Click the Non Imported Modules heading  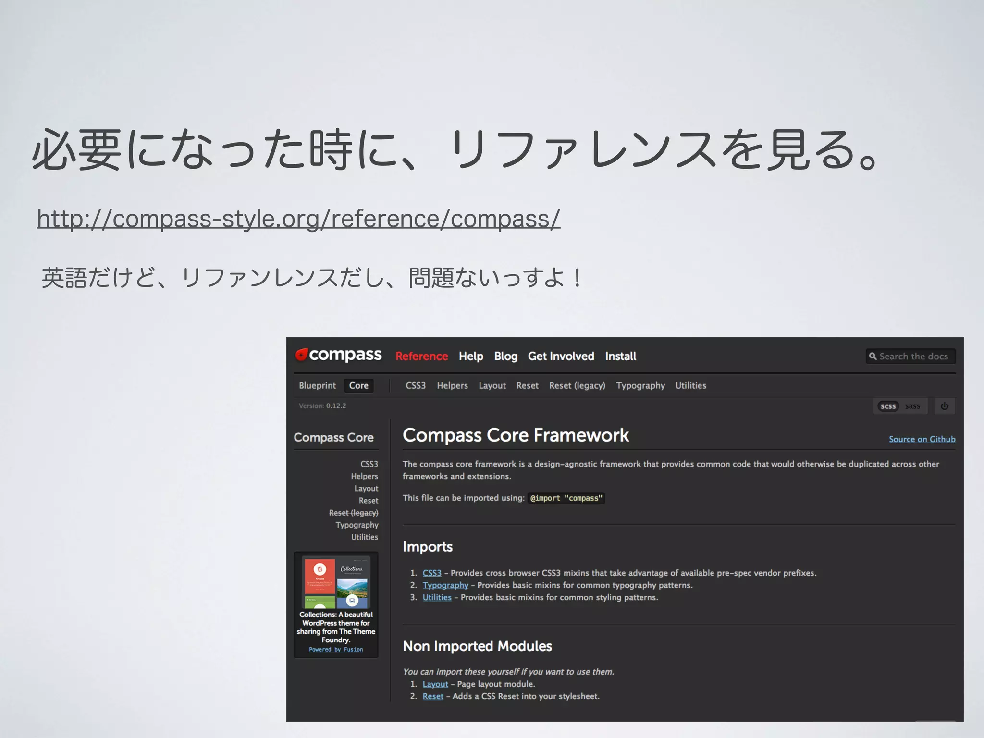tap(477, 646)
